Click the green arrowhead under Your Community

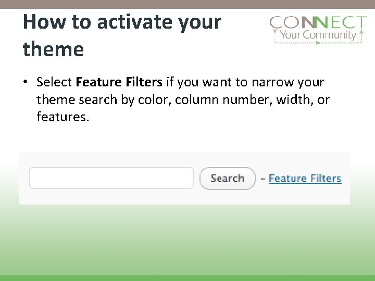tap(318, 43)
